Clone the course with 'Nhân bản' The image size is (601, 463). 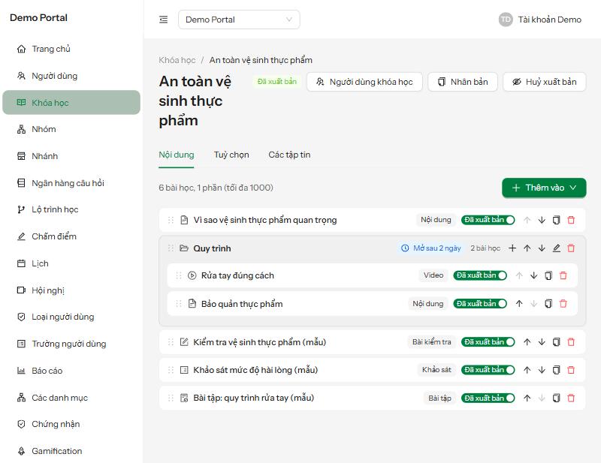point(463,82)
